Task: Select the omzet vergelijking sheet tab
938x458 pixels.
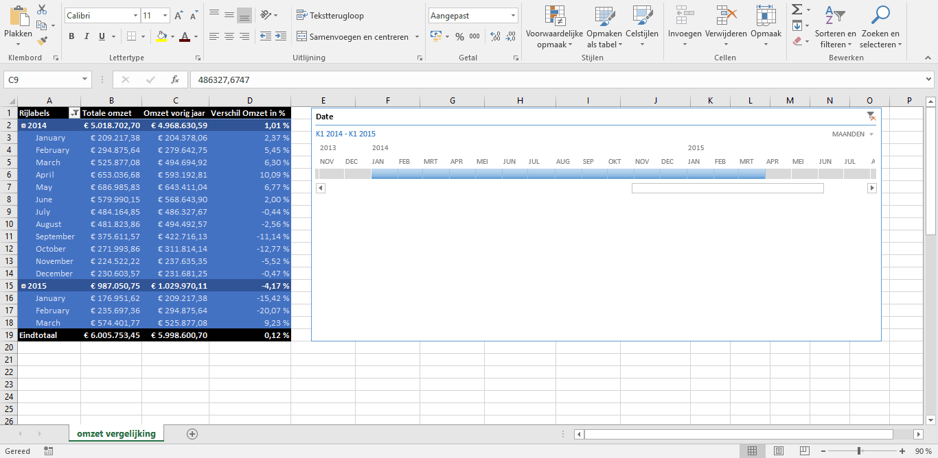Action: click(116, 433)
